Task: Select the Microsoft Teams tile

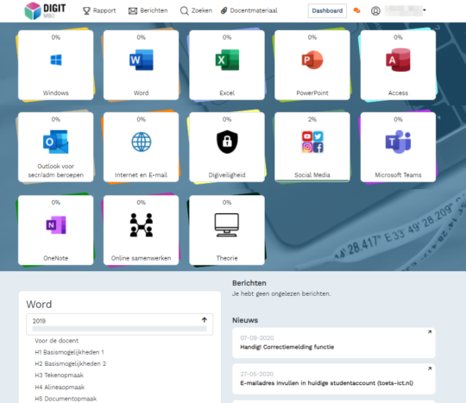Action: point(398,147)
